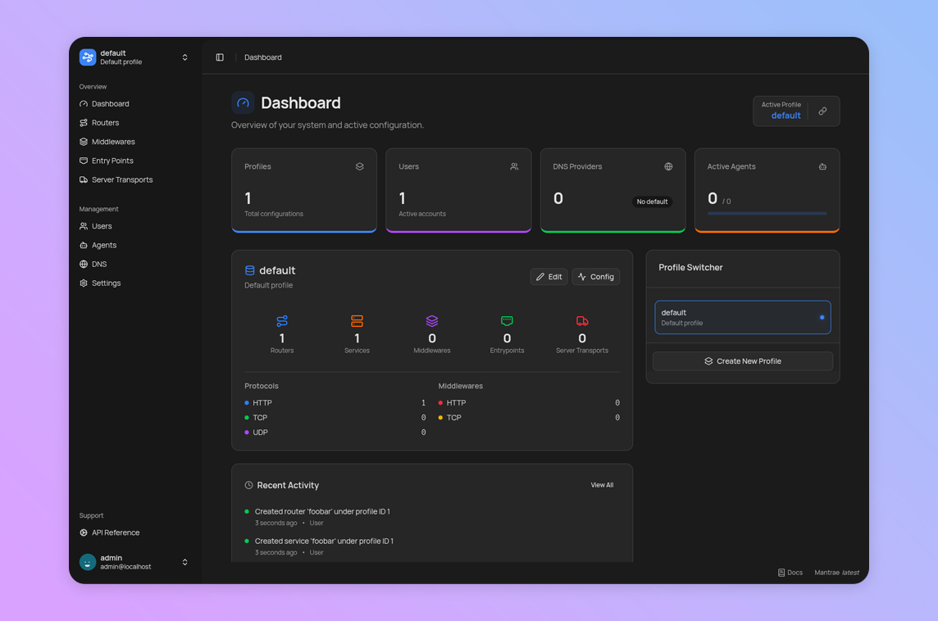Click the Routers count icon
The image size is (938, 621).
tap(282, 321)
